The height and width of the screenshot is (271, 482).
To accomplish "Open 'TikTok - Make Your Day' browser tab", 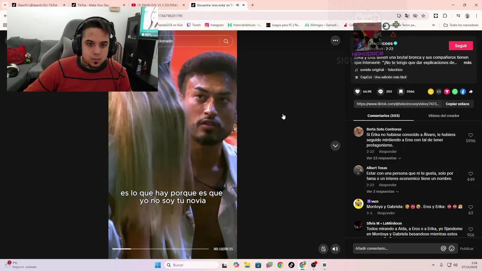I will [x=98, y=5].
